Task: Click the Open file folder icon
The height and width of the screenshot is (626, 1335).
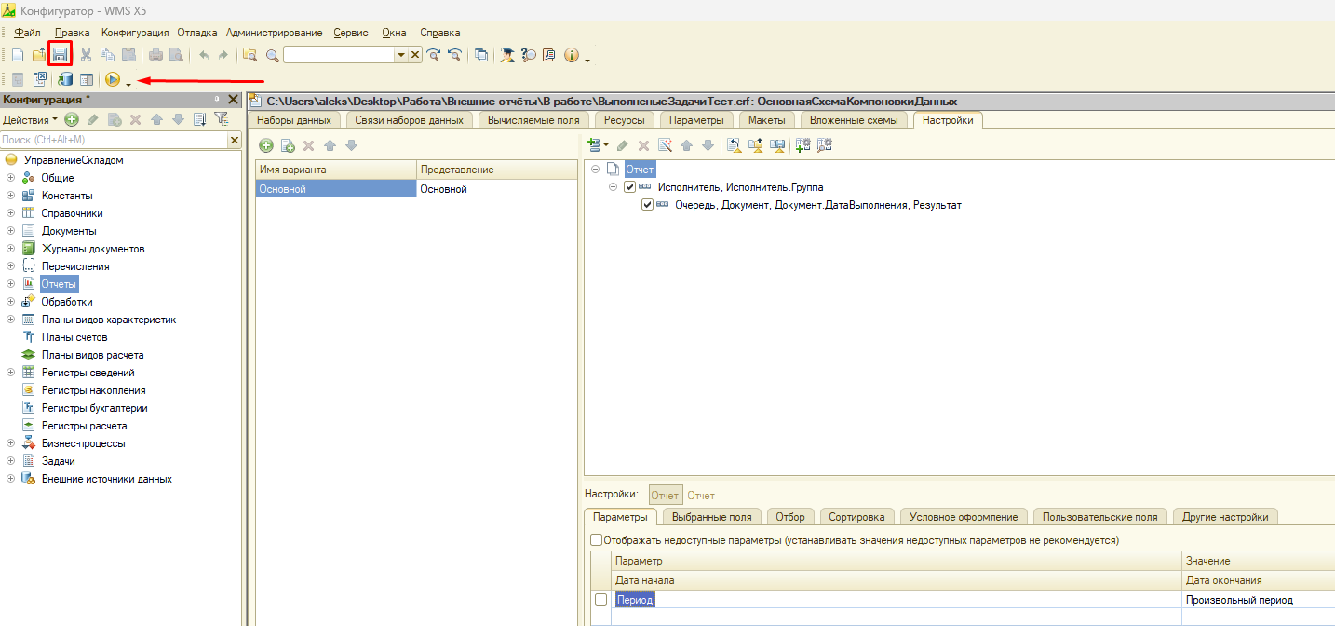Action: (38, 55)
